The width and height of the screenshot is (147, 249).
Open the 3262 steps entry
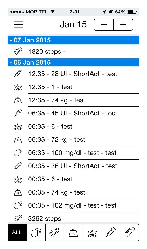[73, 218]
